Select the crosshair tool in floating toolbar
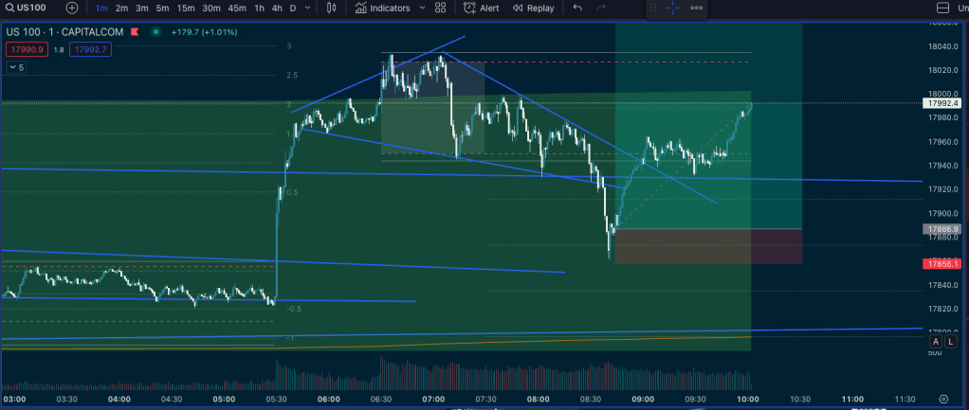 pyautogui.click(x=672, y=8)
